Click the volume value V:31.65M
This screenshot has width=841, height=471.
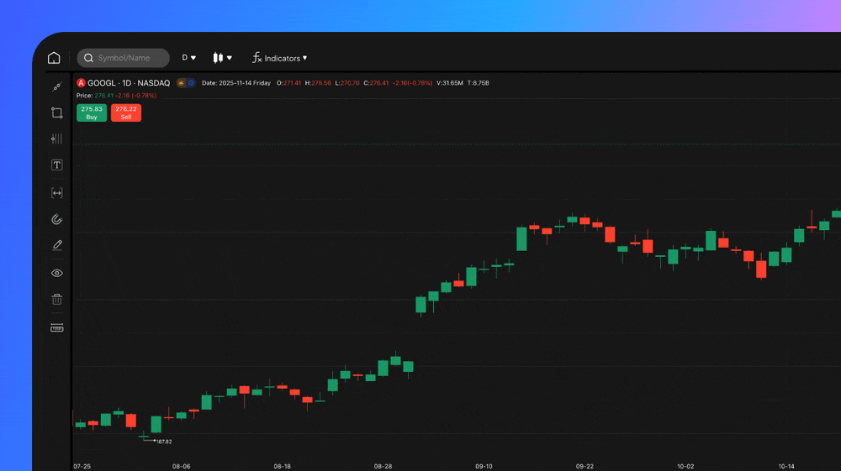tap(449, 83)
